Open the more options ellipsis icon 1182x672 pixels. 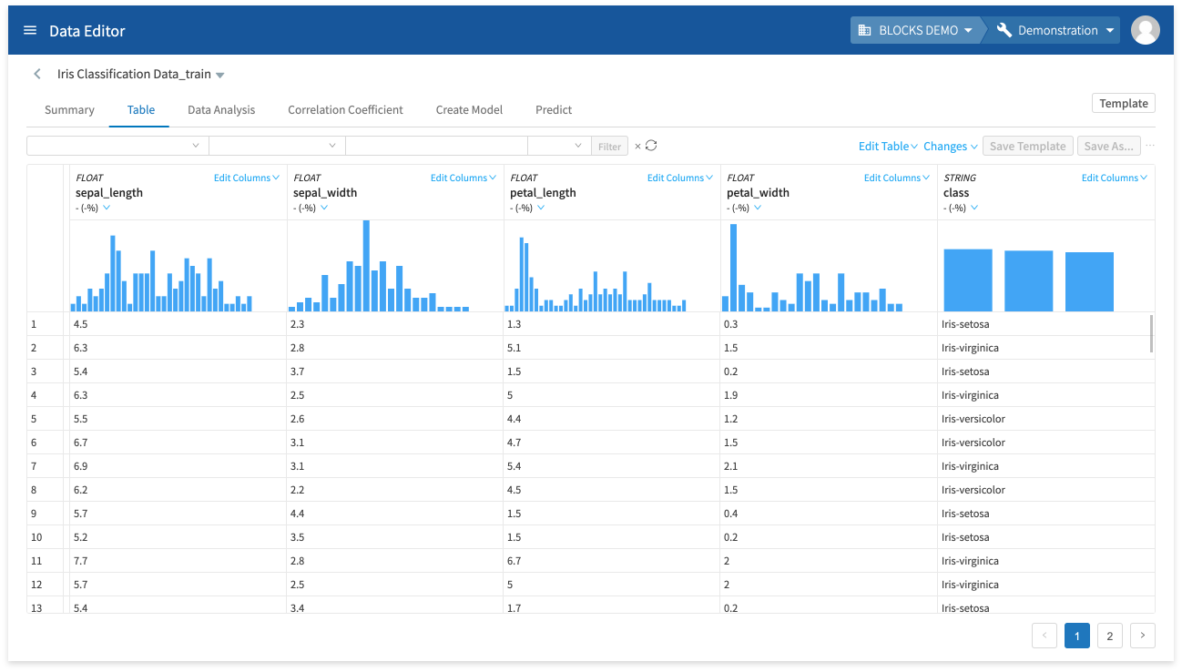[x=1150, y=146]
